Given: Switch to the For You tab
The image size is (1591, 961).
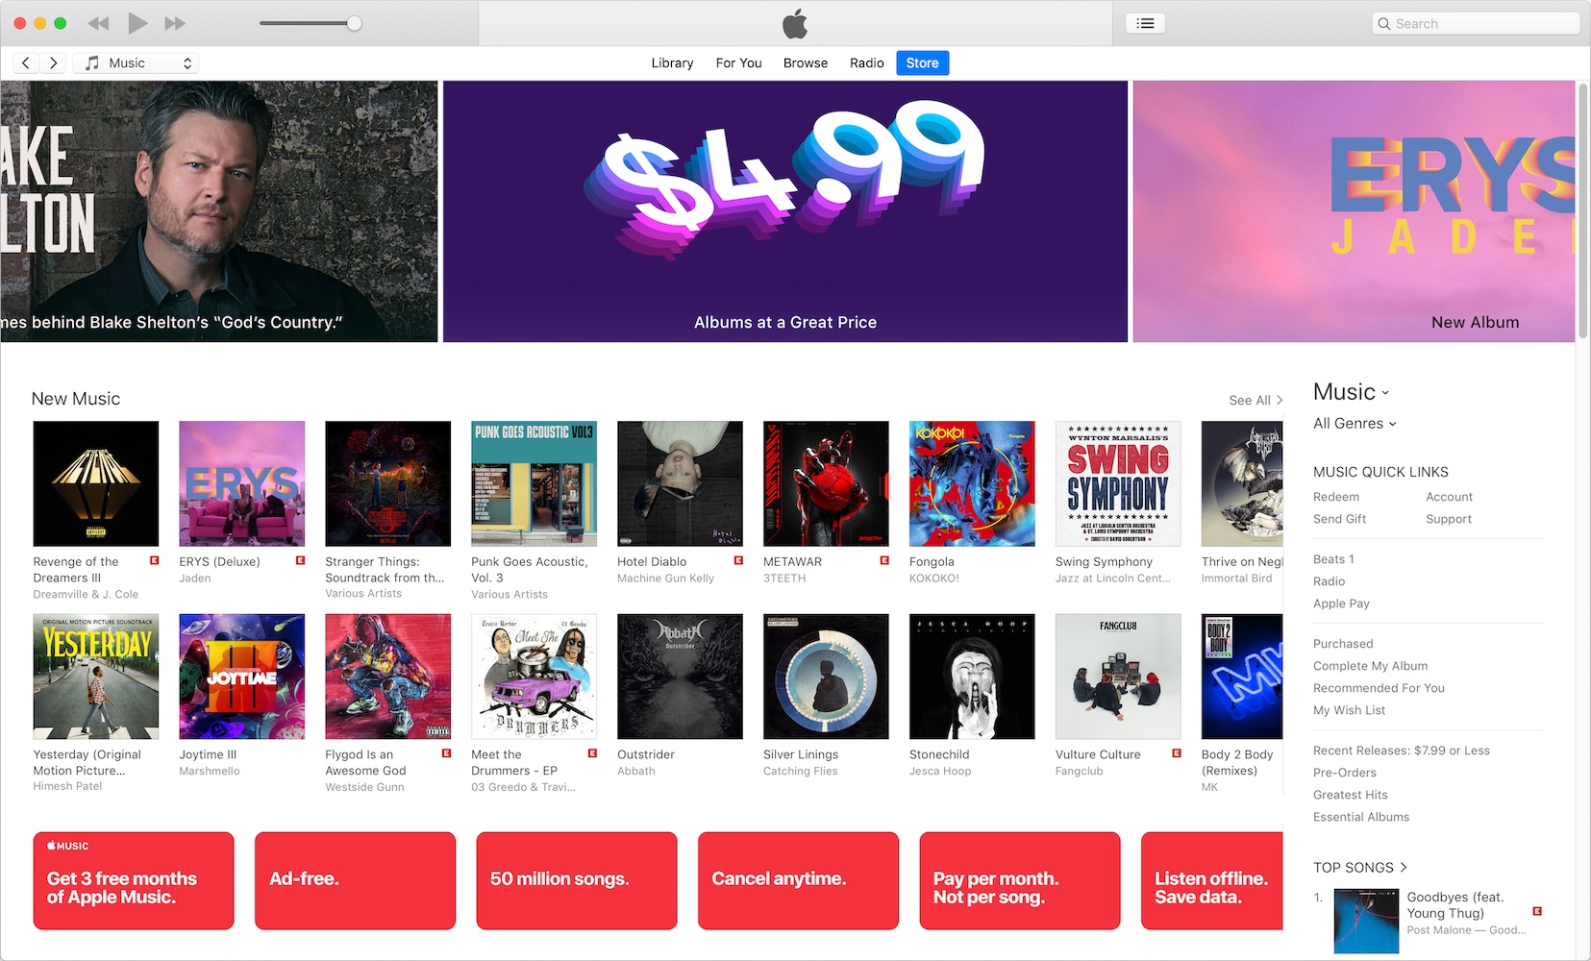Looking at the screenshot, I should click(738, 62).
